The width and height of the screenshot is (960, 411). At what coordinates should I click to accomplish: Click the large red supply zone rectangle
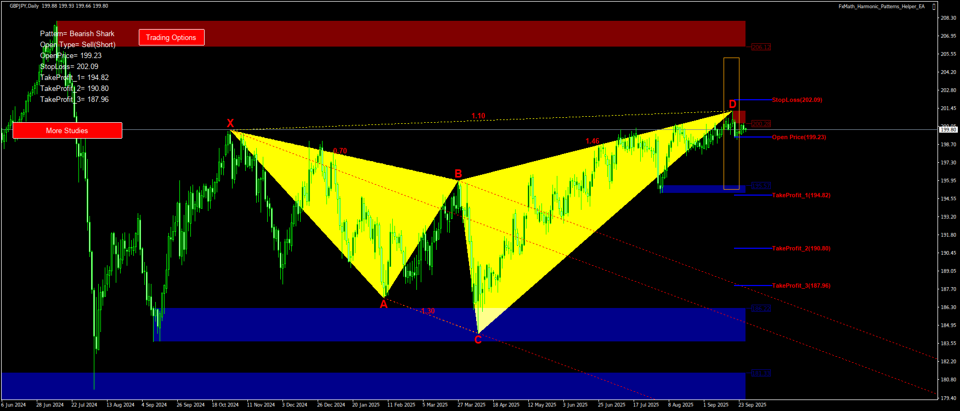pos(439,33)
